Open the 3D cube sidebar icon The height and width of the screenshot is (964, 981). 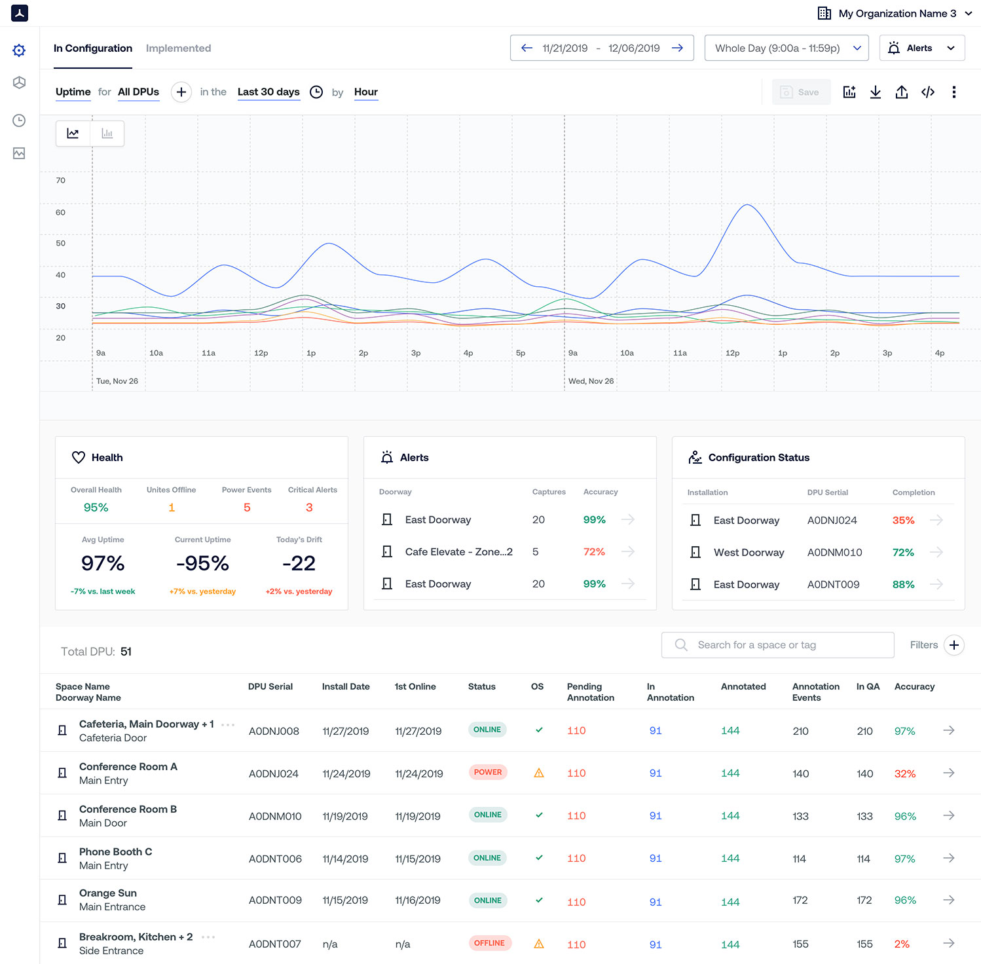(x=19, y=83)
